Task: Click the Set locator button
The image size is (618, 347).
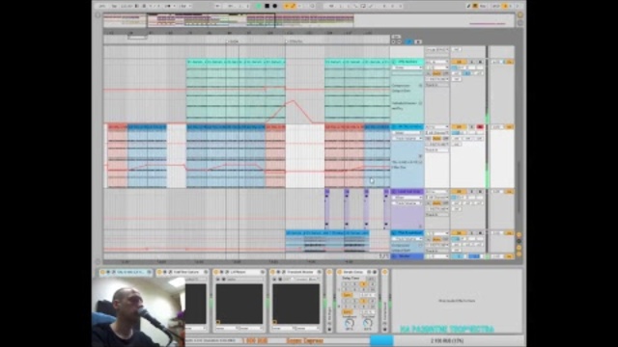Action: [x=396, y=37]
